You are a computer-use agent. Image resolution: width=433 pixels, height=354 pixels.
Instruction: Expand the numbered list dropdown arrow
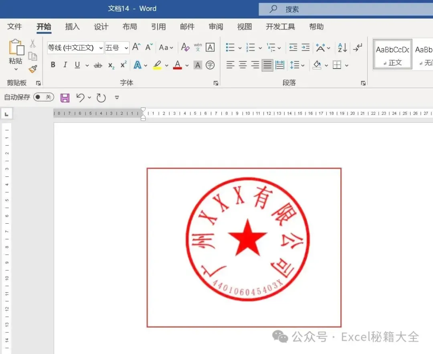point(260,48)
